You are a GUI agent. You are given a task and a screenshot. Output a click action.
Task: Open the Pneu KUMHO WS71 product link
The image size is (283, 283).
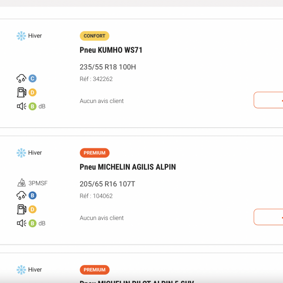point(111,50)
